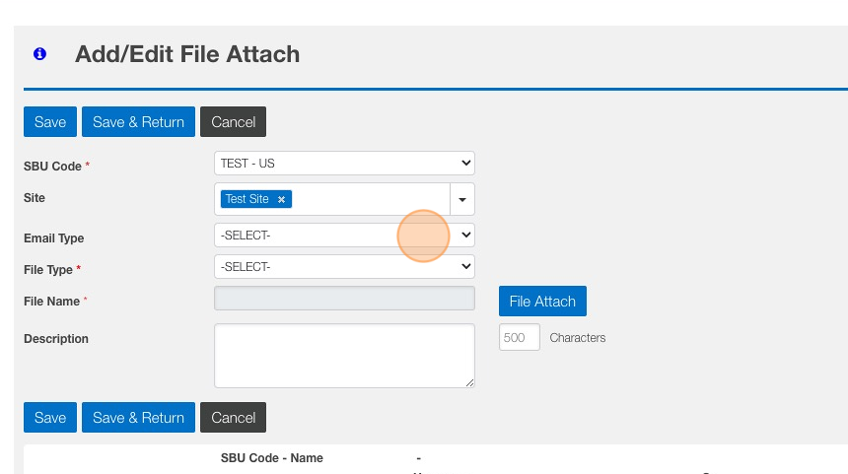The image size is (848, 474).
Task: Click the top Save button
Action: pyautogui.click(x=50, y=122)
